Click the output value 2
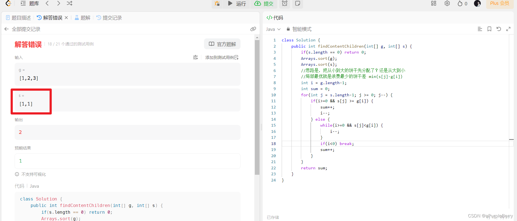The image size is (517, 221). [20, 132]
